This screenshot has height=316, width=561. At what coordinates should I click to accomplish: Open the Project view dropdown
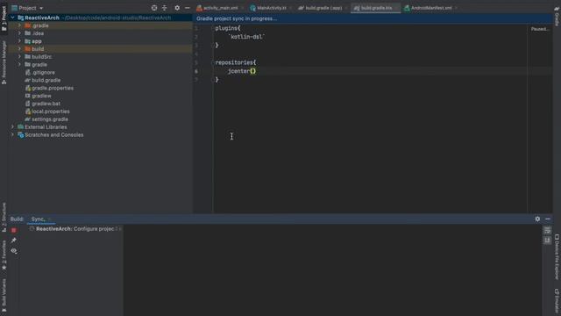[x=27, y=8]
